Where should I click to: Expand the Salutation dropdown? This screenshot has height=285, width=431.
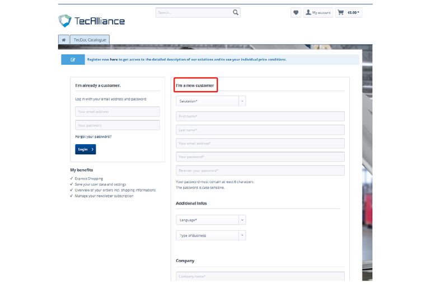210,101
